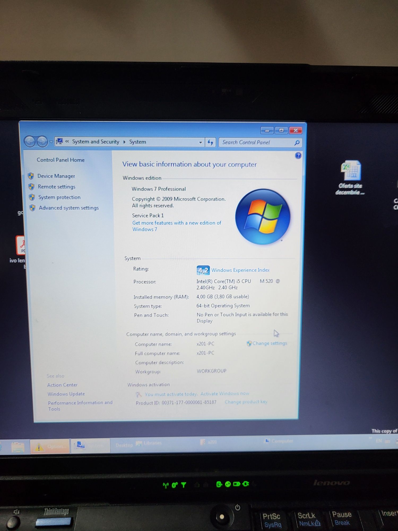
Task: Click the Refresh button
Action: tap(210, 143)
